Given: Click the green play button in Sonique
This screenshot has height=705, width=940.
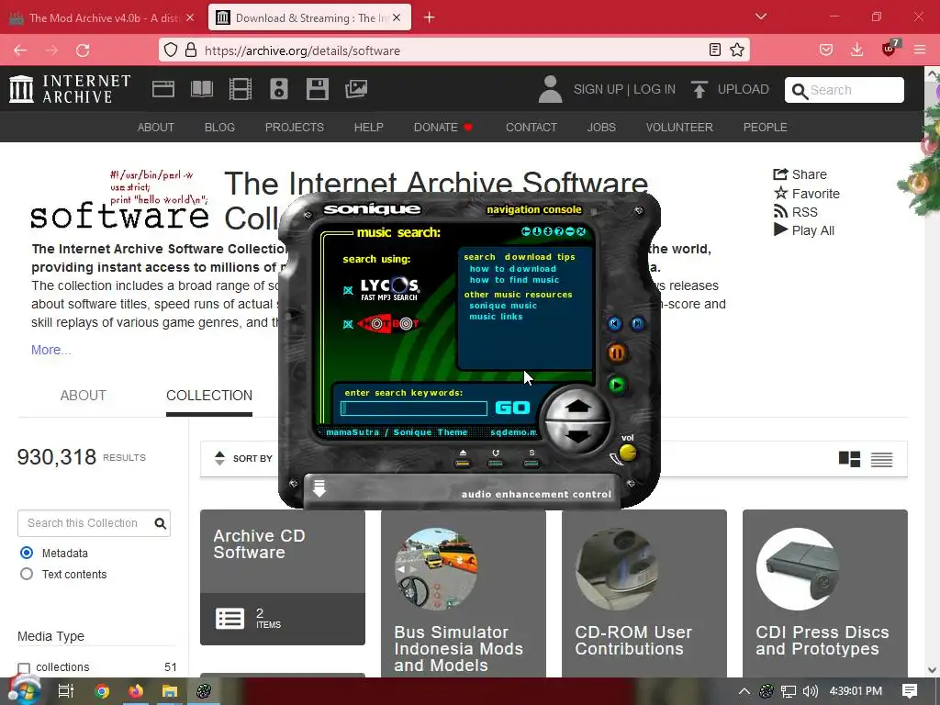Looking at the screenshot, I should 616,385.
